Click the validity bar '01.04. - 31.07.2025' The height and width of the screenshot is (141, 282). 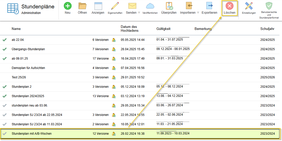[x=173, y=39]
